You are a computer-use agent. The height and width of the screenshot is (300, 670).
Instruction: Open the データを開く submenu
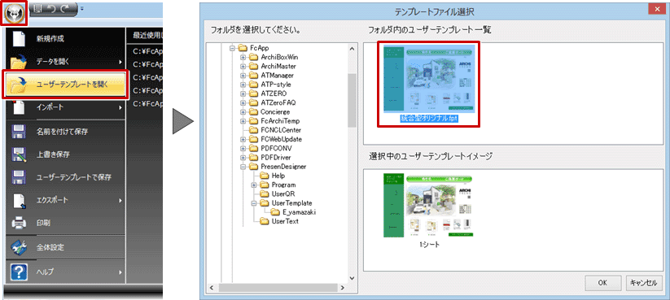(x=65, y=62)
